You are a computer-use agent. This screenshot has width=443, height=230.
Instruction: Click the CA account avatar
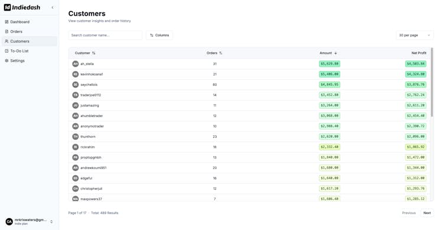tap(9, 222)
